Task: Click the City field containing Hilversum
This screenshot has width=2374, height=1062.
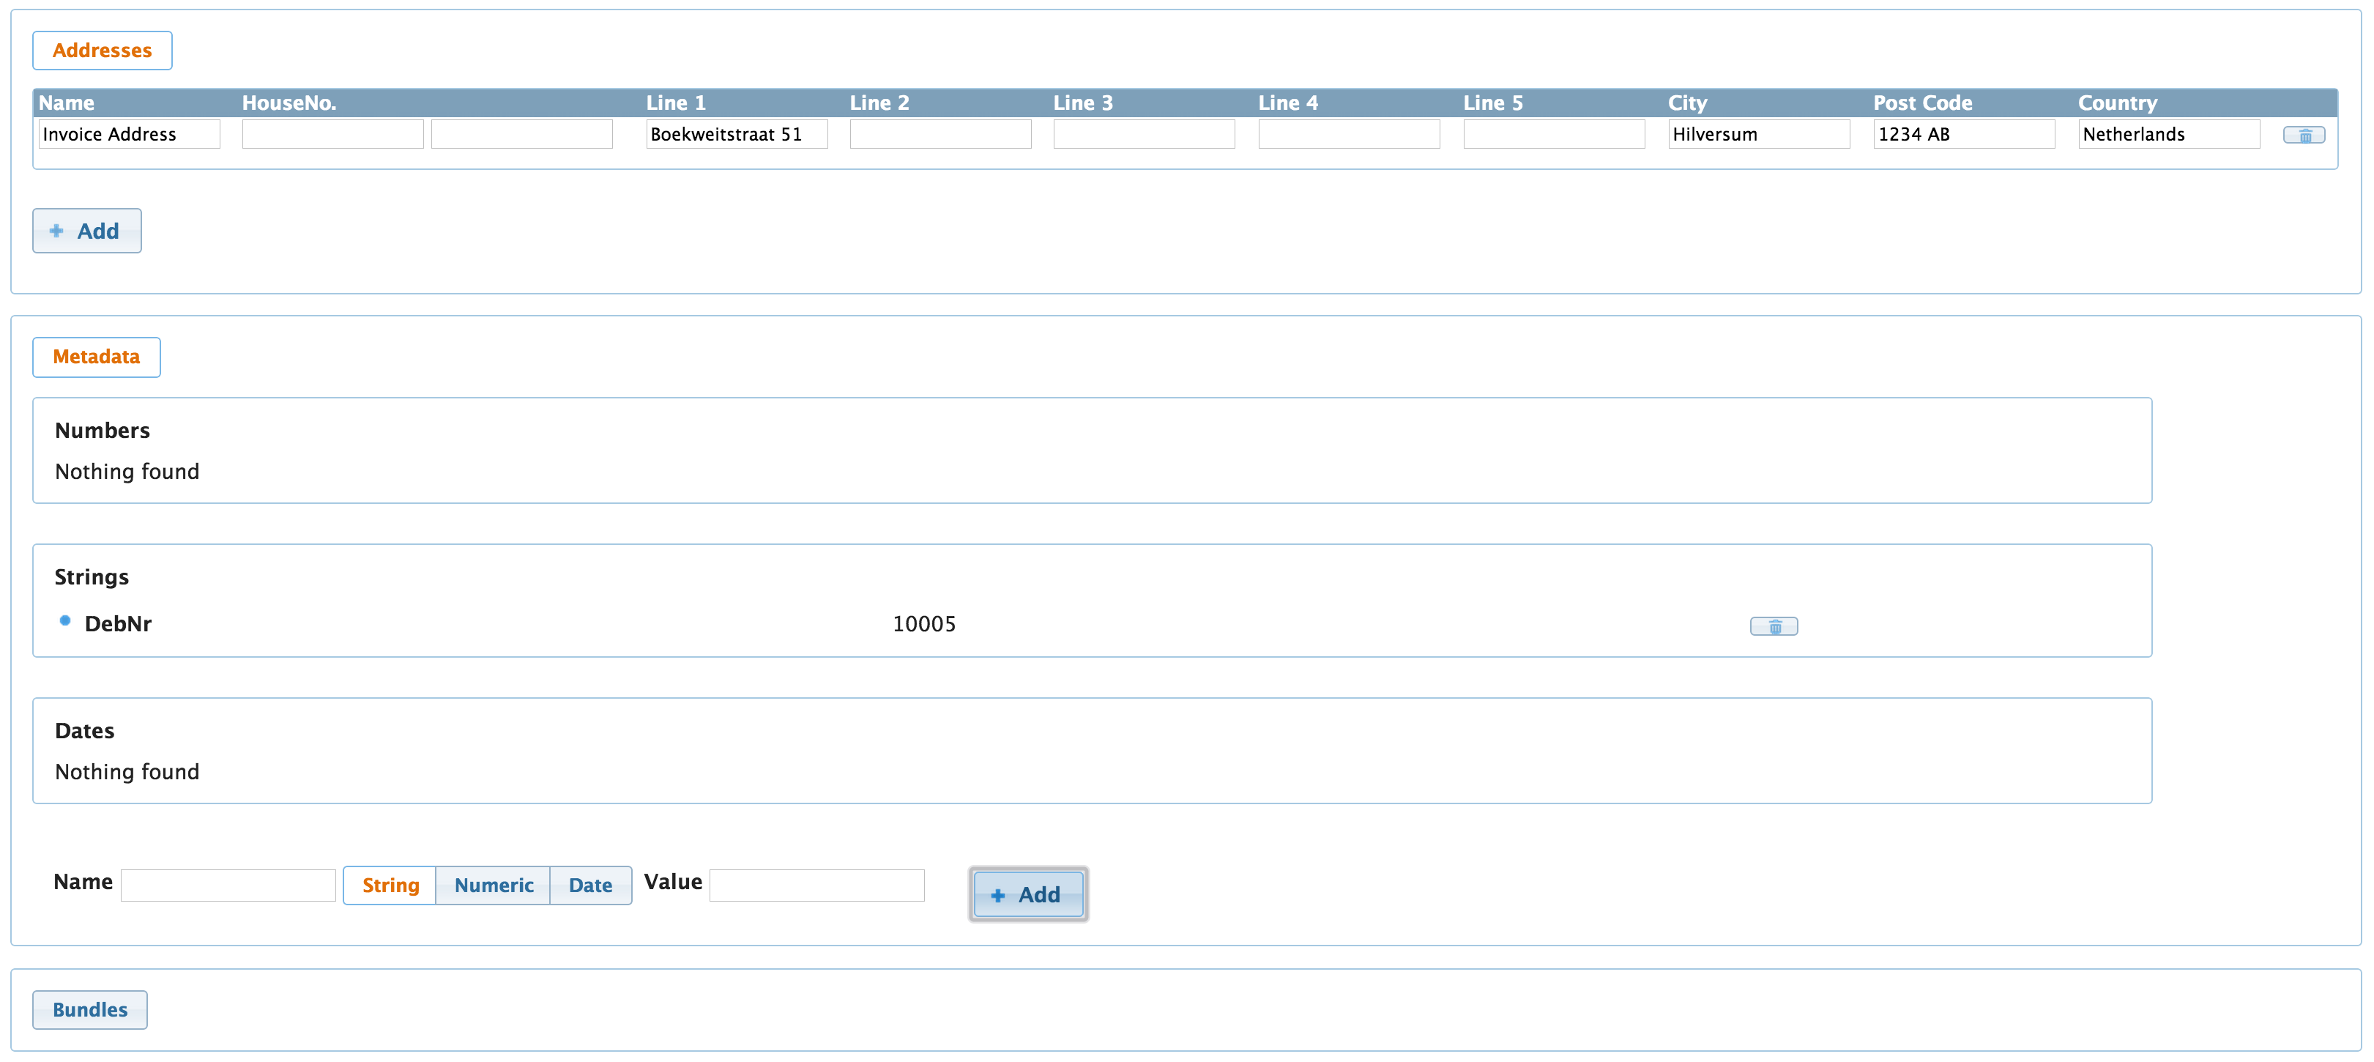Action: [x=1757, y=135]
